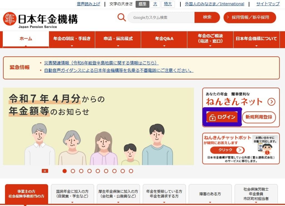Click the Japan Pension Service logo

pyautogui.click(x=40, y=20)
